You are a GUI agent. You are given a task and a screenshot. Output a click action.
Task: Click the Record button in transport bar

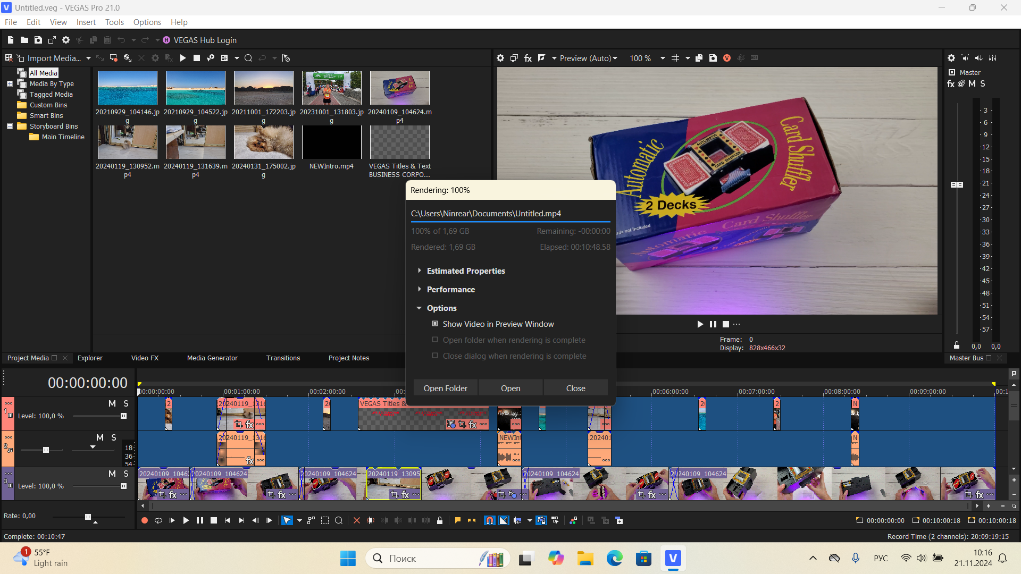tap(144, 521)
